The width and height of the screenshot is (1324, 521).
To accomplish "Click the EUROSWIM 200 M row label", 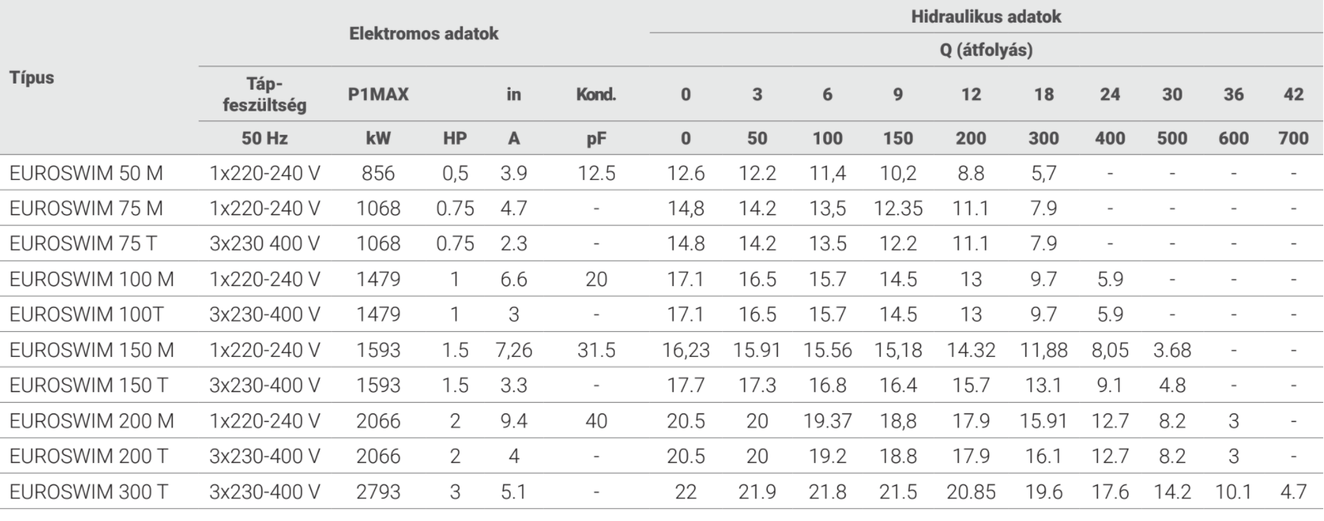I will coord(91,420).
